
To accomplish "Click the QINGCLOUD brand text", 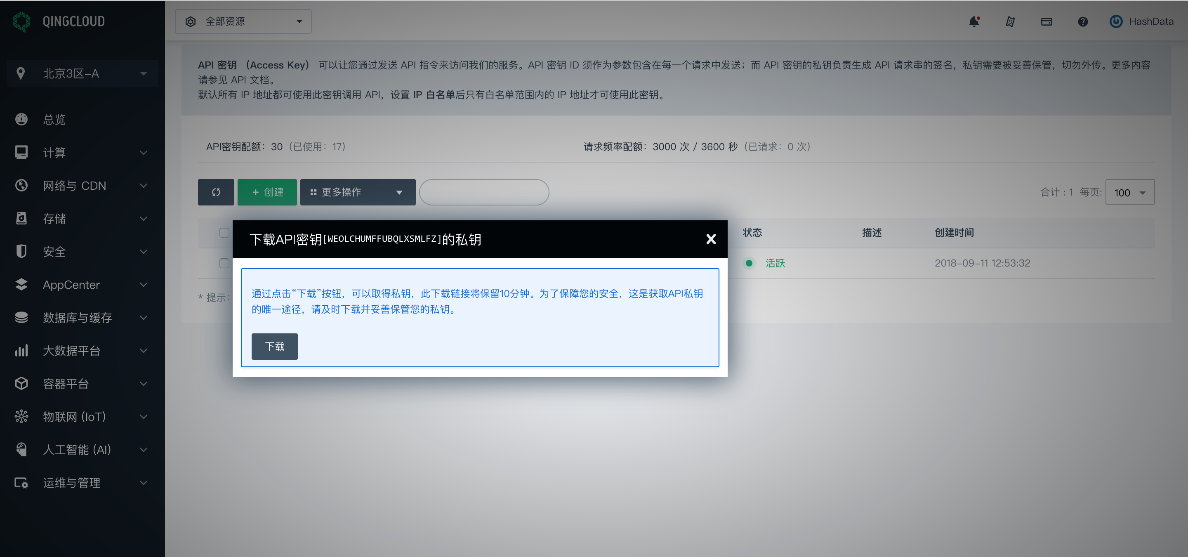I will pos(74,21).
